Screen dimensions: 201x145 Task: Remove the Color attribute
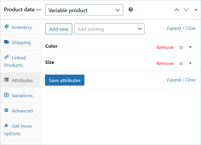(x=165, y=47)
